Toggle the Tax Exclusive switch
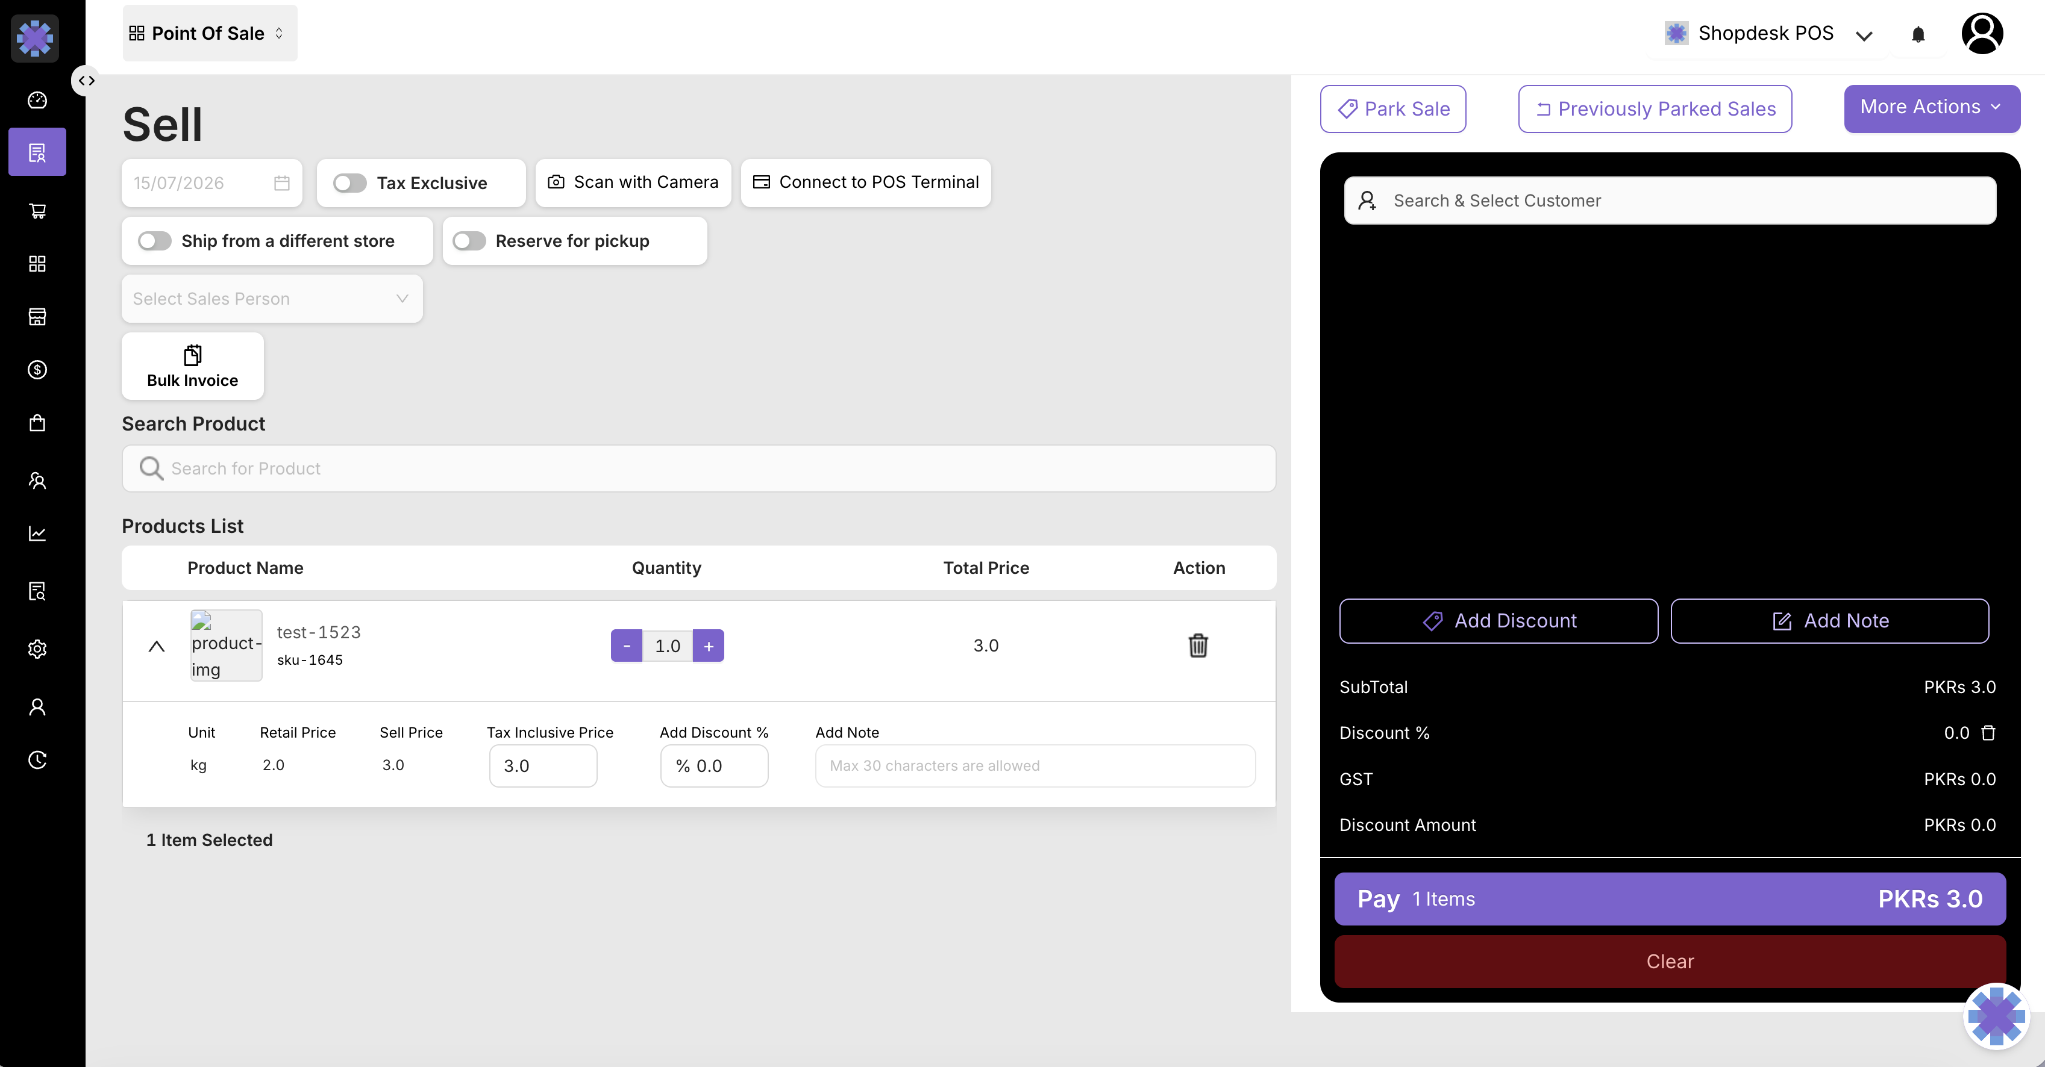 [350, 183]
